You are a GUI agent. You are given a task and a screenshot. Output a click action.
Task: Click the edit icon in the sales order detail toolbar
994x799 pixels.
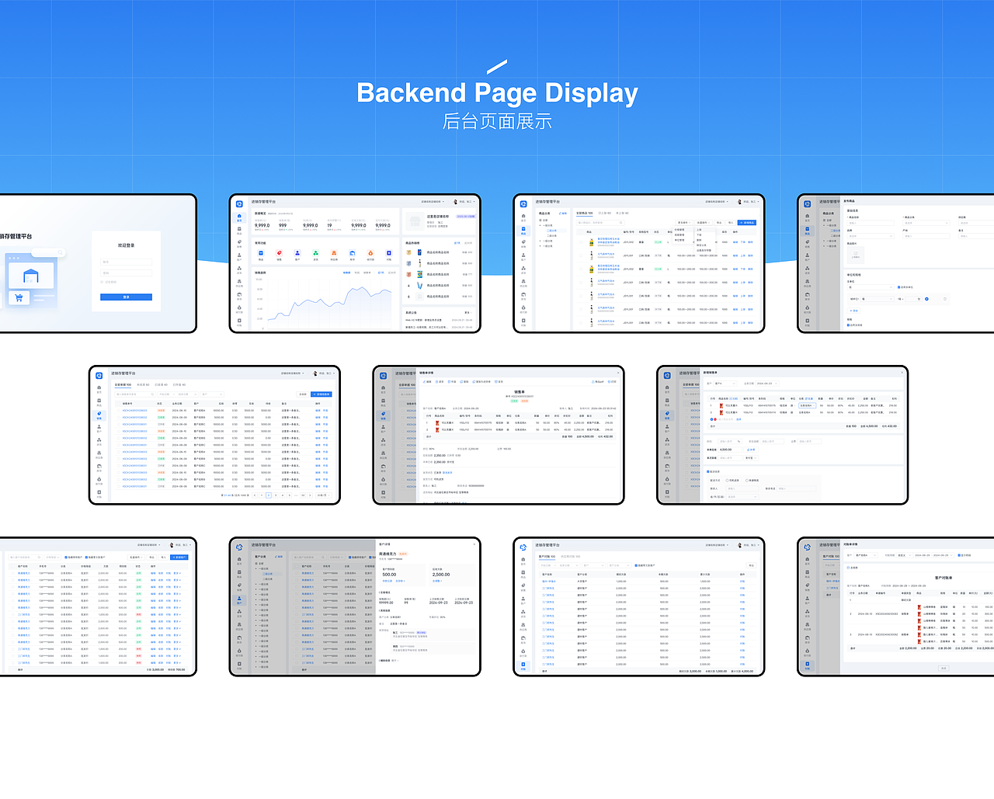(x=424, y=382)
